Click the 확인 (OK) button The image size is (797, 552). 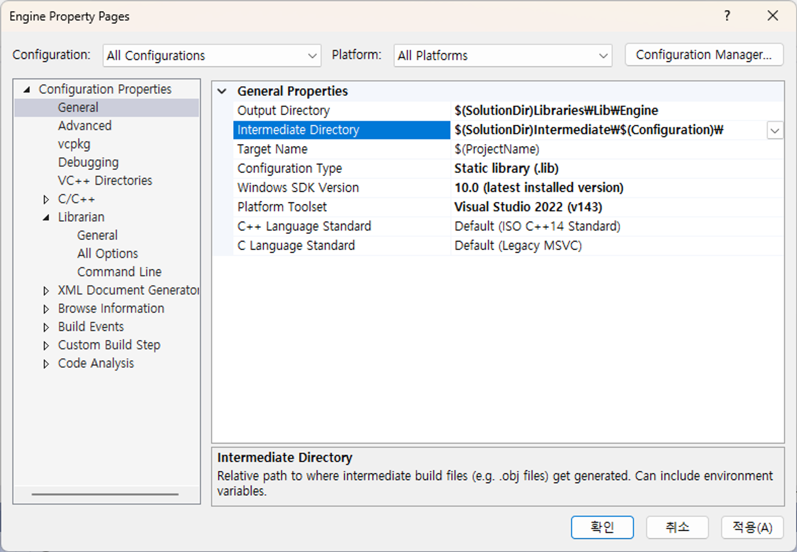(602, 527)
